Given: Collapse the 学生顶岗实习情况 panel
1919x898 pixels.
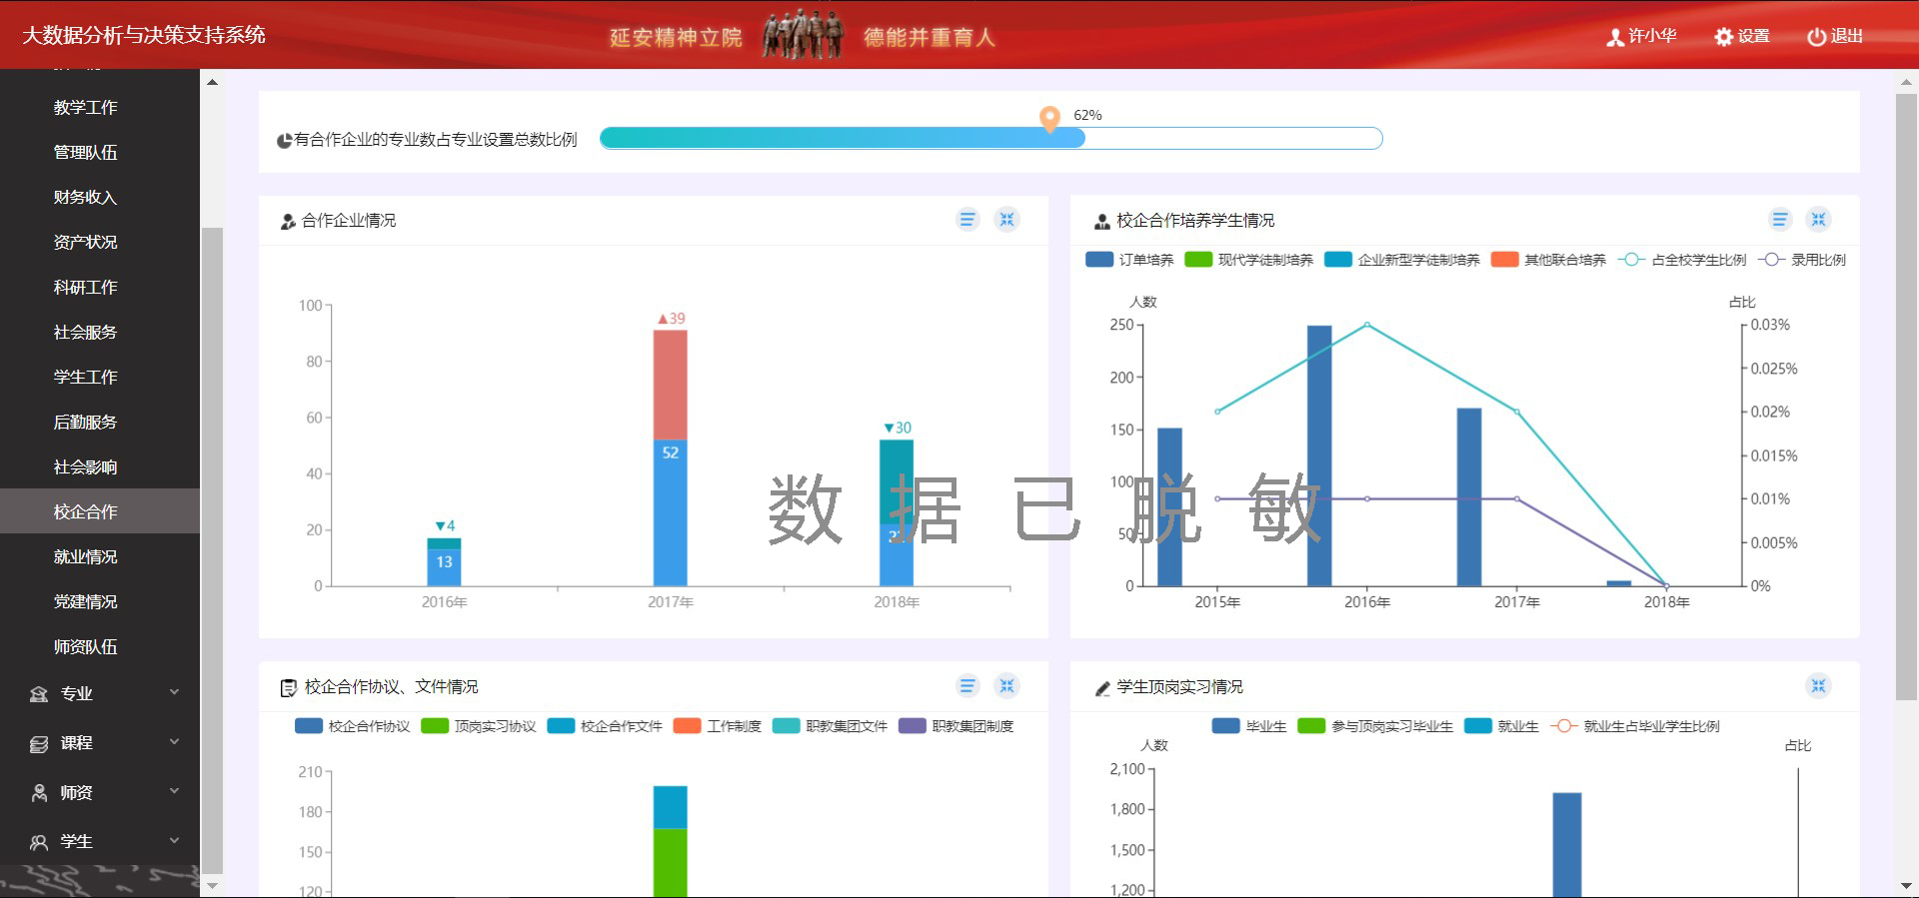Looking at the screenshot, I should (1818, 686).
